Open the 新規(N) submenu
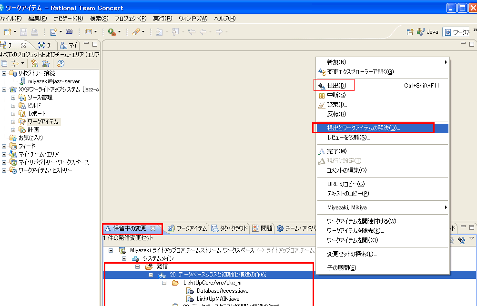Screen dimensions: 477x306 click(382, 62)
